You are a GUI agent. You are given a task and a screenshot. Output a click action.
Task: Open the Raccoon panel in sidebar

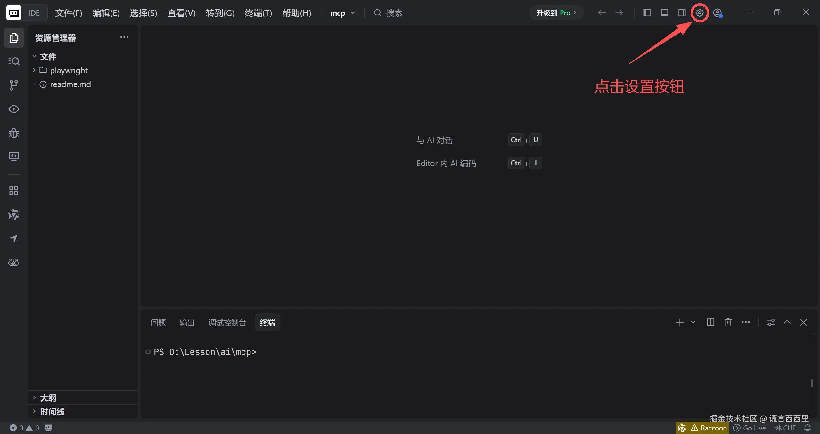pyautogui.click(x=13, y=262)
